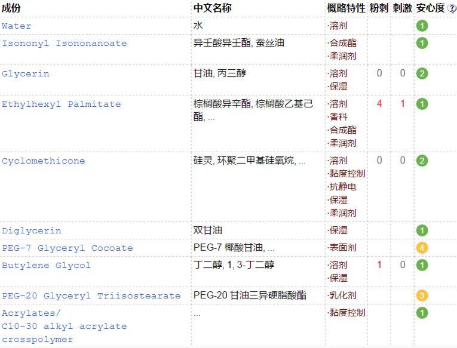The height and width of the screenshot is (348, 457).
Task: Click the green safety badge for Water
Action: [x=422, y=26]
